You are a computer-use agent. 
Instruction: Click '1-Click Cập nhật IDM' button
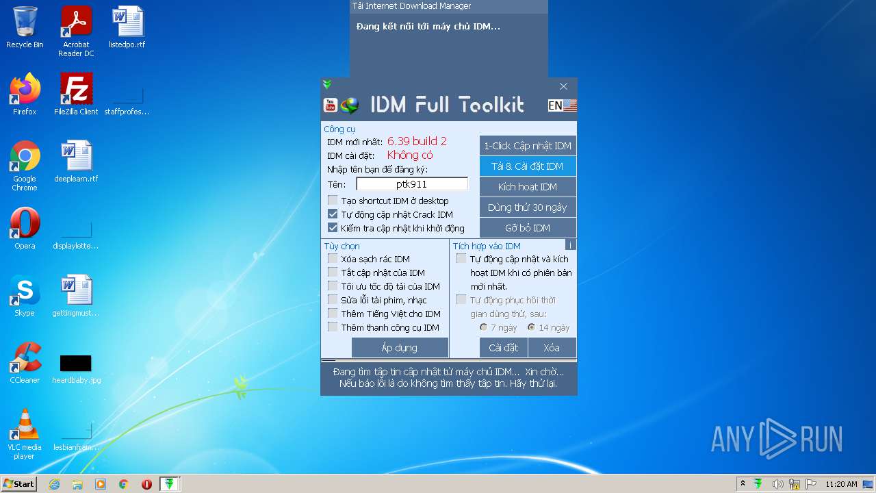(x=528, y=146)
